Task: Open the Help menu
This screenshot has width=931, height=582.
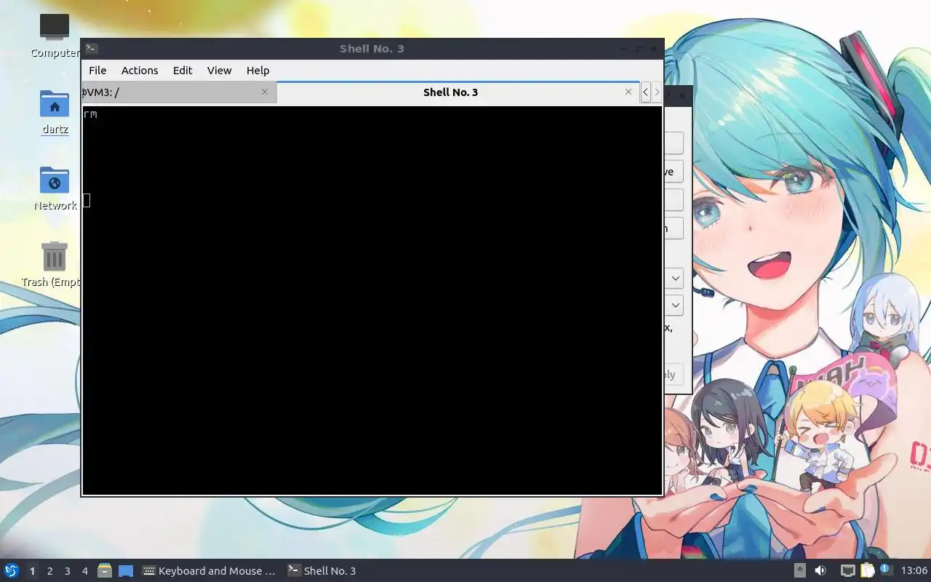Action: [257, 71]
